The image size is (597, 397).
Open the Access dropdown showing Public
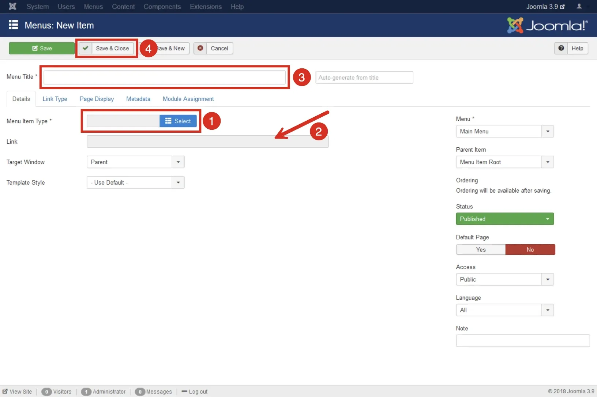click(x=505, y=279)
